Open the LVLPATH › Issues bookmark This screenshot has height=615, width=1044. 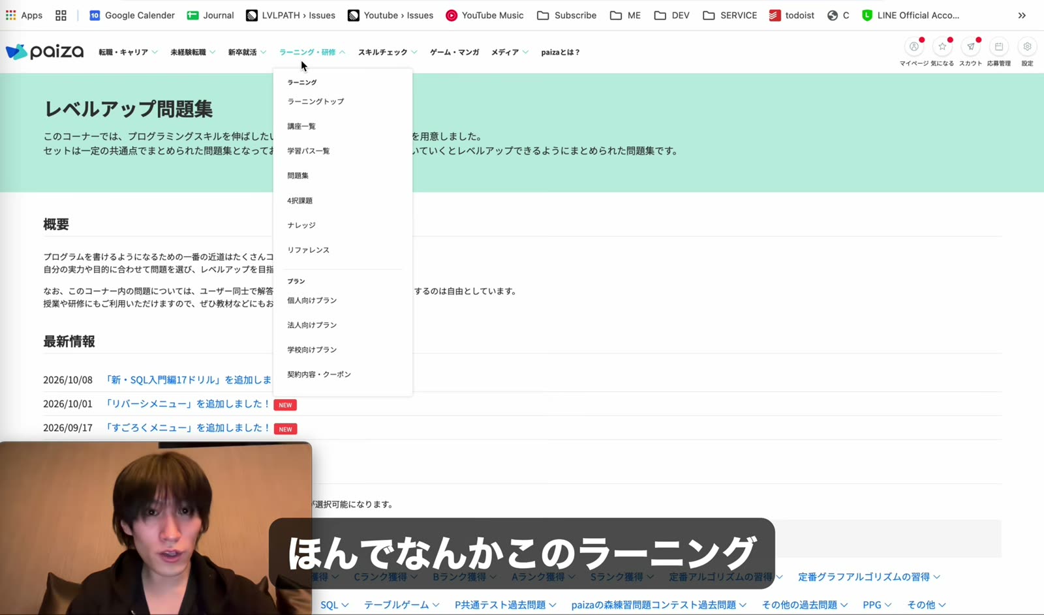tap(290, 15)
